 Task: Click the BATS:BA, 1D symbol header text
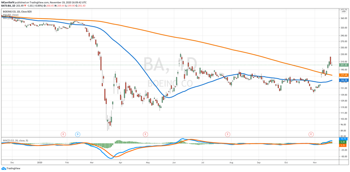8,5
